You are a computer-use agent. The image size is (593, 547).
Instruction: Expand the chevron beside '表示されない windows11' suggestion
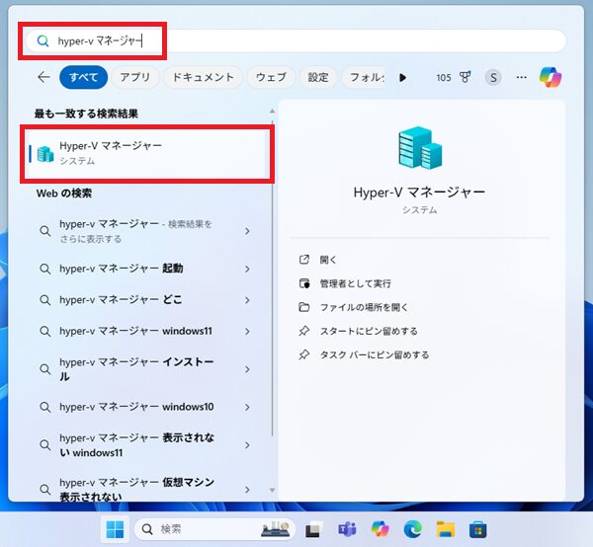tap(247, 445)
